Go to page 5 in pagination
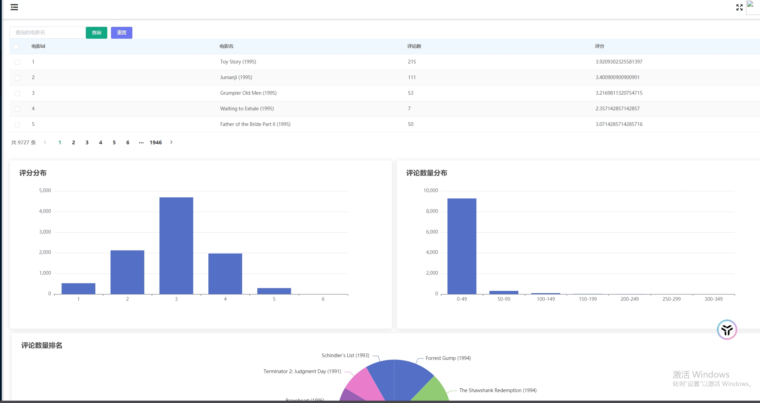Screen dimensions: 760x403 [x=114, y=142]
